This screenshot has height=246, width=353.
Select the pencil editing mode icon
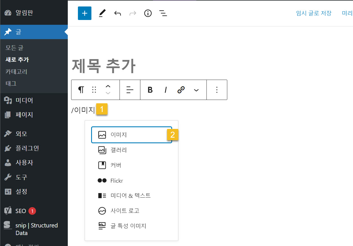(102, 13)
